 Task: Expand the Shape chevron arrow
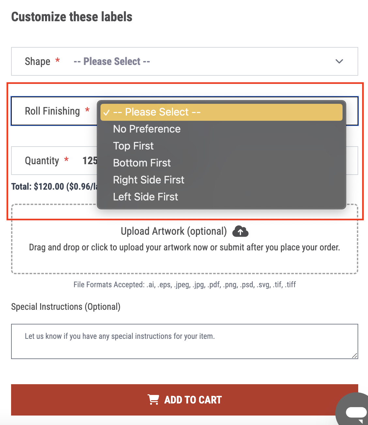click(x=339, y=61)
